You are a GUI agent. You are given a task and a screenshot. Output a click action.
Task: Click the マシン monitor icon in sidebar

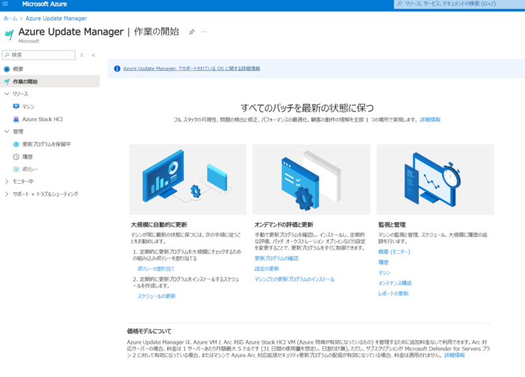coord(16,107)
